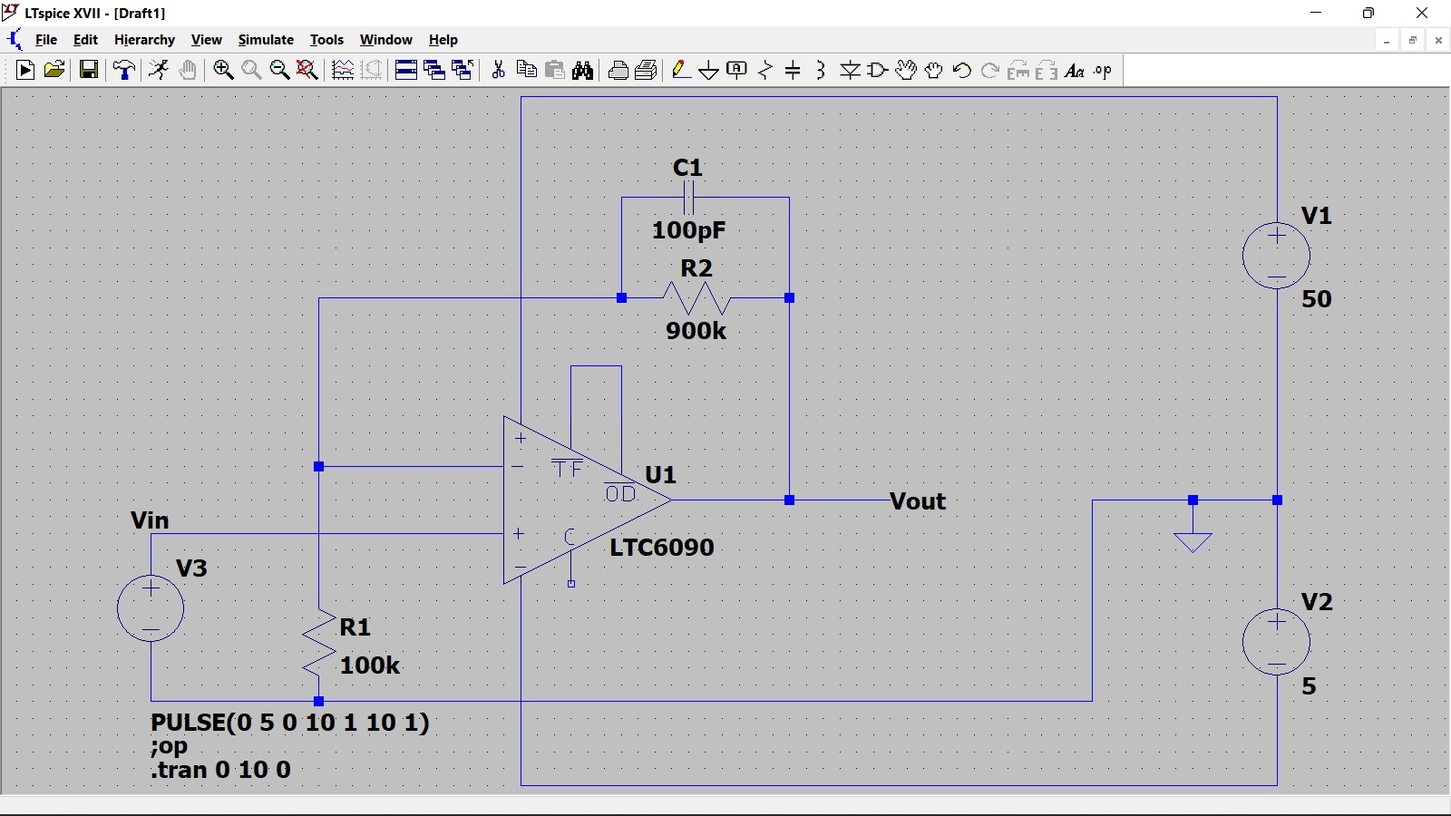
Task: Cascade the windows
Action: [x=463, y=70]
